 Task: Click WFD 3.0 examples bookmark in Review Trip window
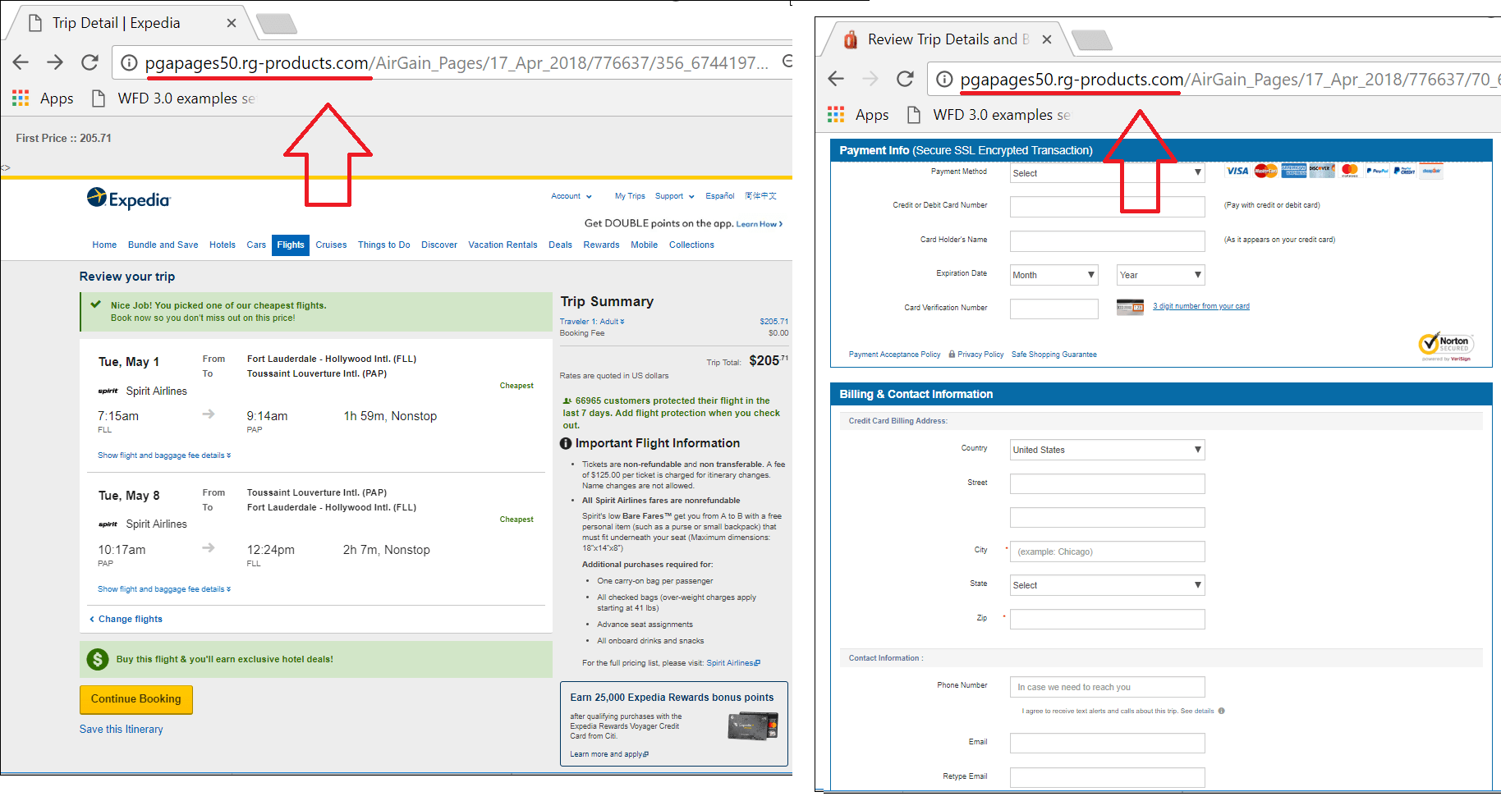pyautogui.click(x=989, y=115)
